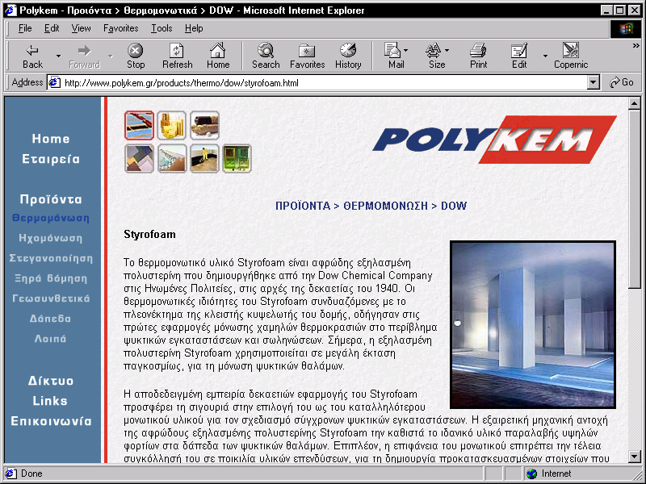Click the Windows logo throbber icon
Image resolution: width=646 pixels, height=484 pixels.
click(x=625, y=28)
